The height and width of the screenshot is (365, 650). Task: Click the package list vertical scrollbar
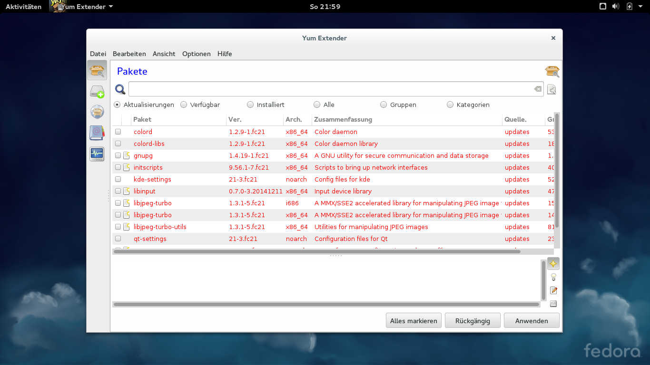tap(557, 171)
